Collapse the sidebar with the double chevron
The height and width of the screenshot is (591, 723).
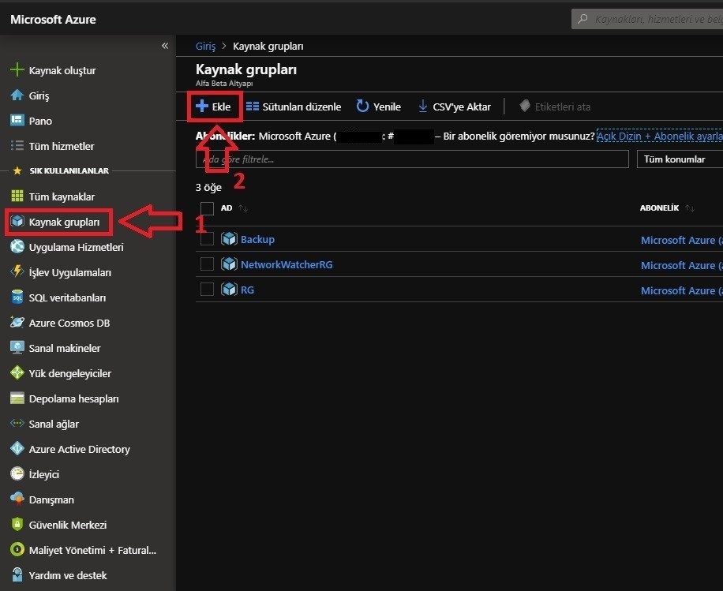[x=165, y=46]
